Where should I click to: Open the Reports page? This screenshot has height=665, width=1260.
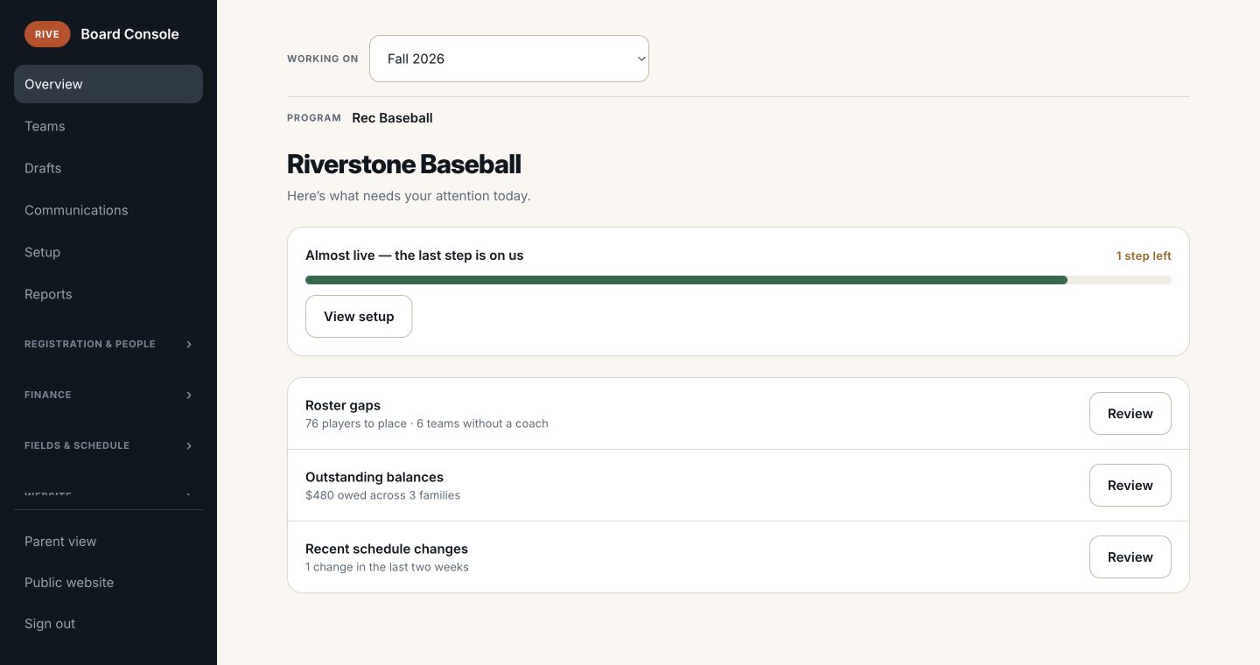pos(108,294)
